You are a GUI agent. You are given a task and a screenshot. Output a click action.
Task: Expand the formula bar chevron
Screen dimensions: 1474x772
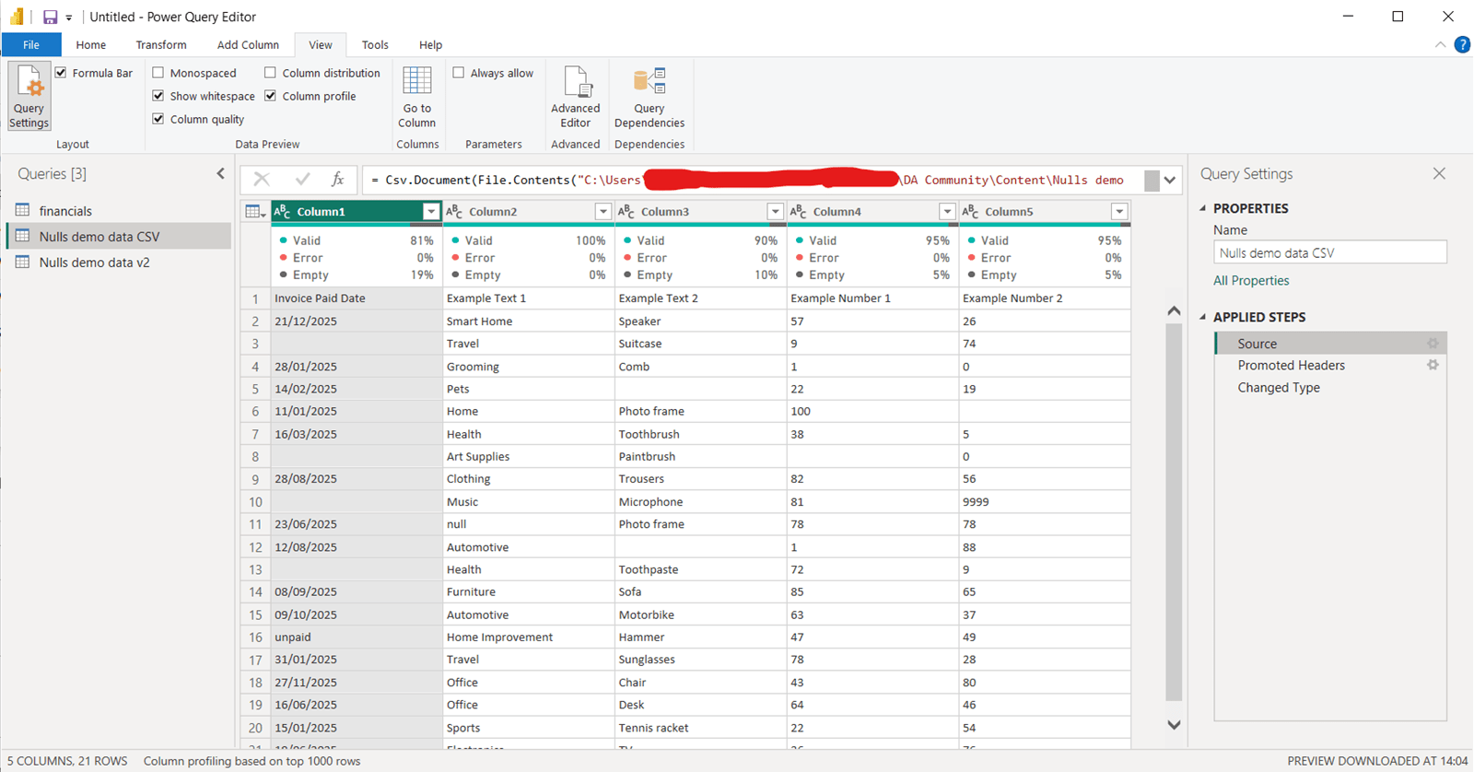pyautogui.click(x=1170, y=180)
